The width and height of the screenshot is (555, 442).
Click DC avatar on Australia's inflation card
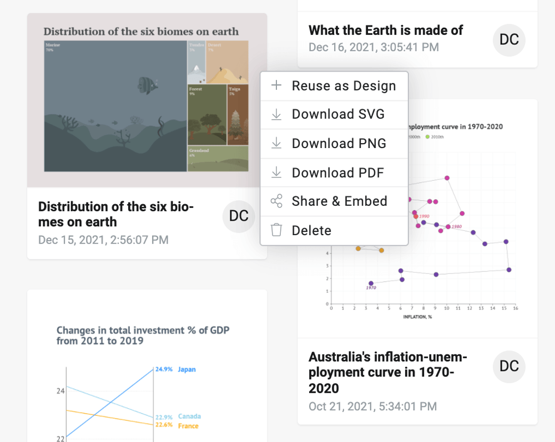point(509,367)
